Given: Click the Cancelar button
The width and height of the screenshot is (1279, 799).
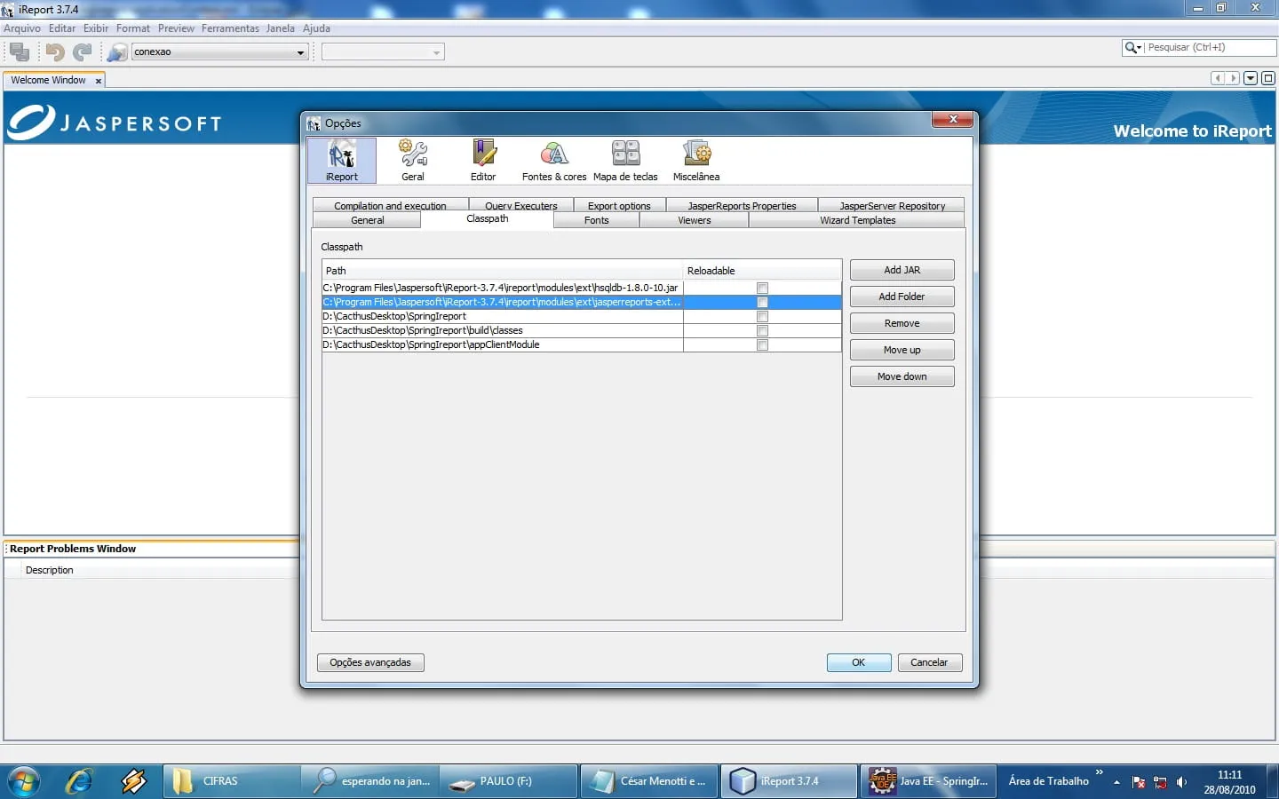Looking at the screenshot, I should (x=929, y=662).
